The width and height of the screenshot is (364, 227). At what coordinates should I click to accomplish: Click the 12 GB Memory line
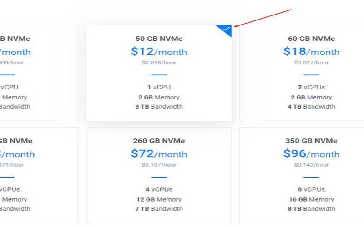[159, 199]
